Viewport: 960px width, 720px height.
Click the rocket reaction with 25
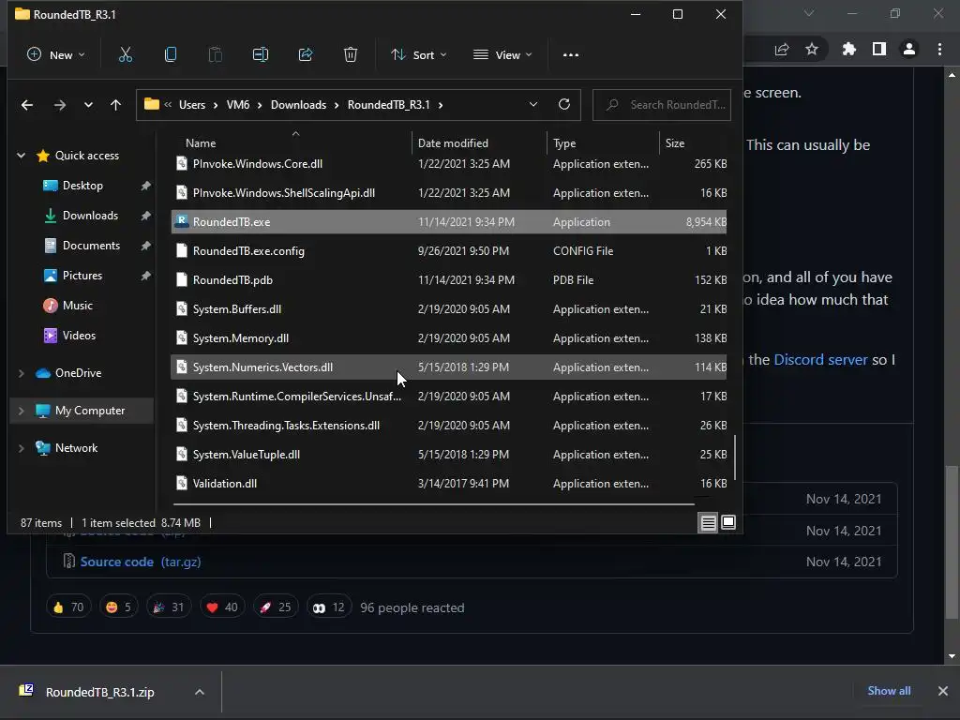(x=276, y=607)
